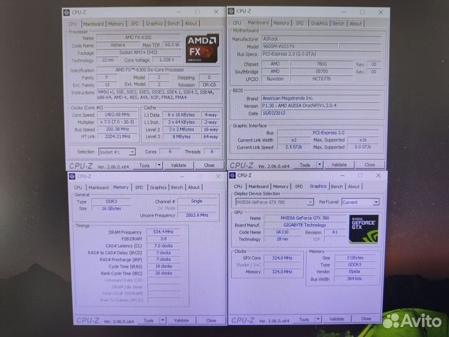
Task: Click the CPU-Z app icon in Mainboard window titlebar
Action: (x=231, y=11)
